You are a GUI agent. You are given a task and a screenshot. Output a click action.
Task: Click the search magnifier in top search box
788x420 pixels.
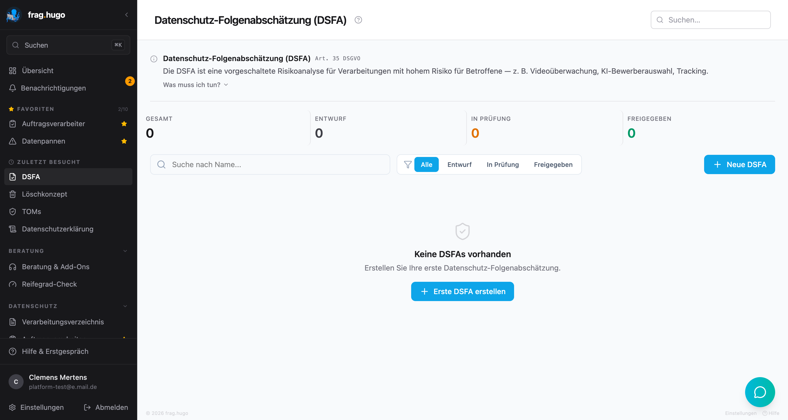pyautogui.click(x=660, y=20)
